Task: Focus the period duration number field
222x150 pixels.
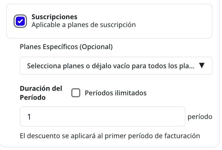Action: pos(103,116)
